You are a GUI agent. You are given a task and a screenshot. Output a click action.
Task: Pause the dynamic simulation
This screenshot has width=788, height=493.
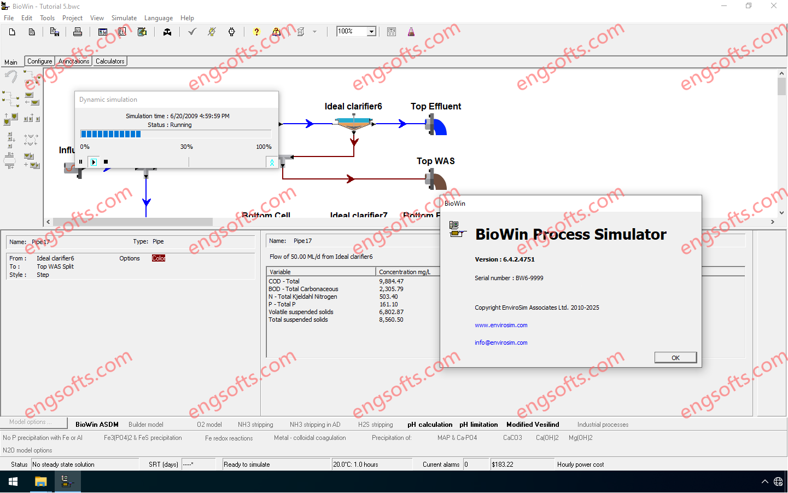pos(81,162)
